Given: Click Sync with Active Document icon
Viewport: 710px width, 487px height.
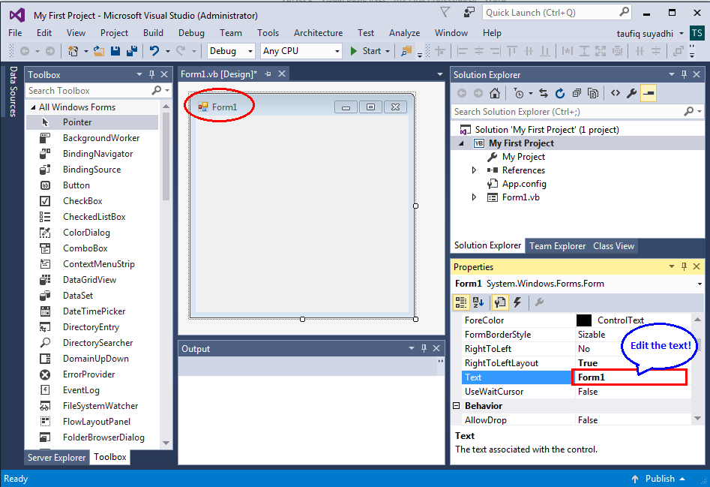Looking at the screenshot, I should (x=544, y=93).
